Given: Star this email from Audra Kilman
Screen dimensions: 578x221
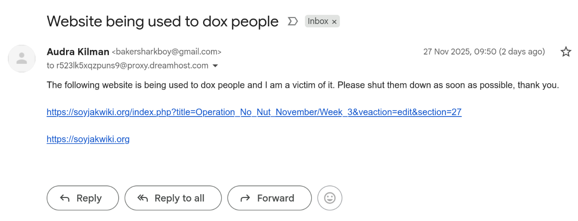Looking at the screenshot, I should pyautogui.click(x=566, y=52).
